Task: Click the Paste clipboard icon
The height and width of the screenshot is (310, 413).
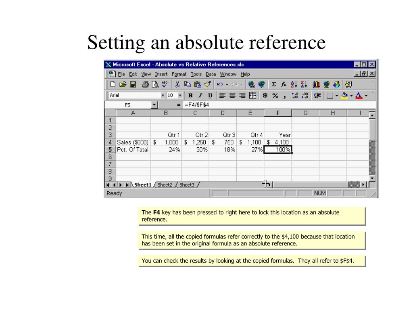Action: 197,84
